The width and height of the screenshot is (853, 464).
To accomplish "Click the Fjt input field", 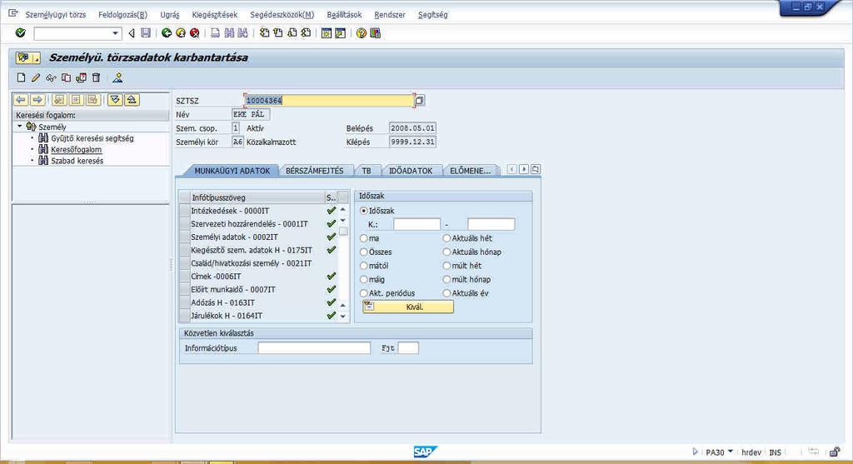I will click(408, 348).
